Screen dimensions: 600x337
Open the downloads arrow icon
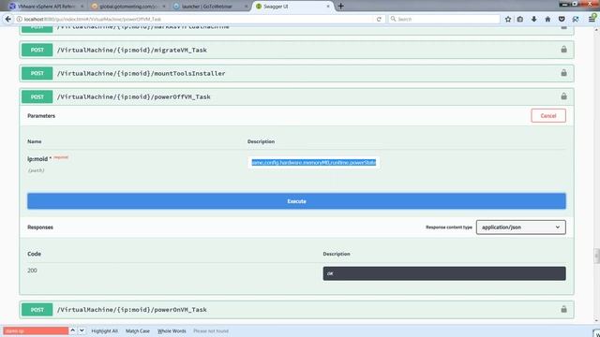click(533, 19)
